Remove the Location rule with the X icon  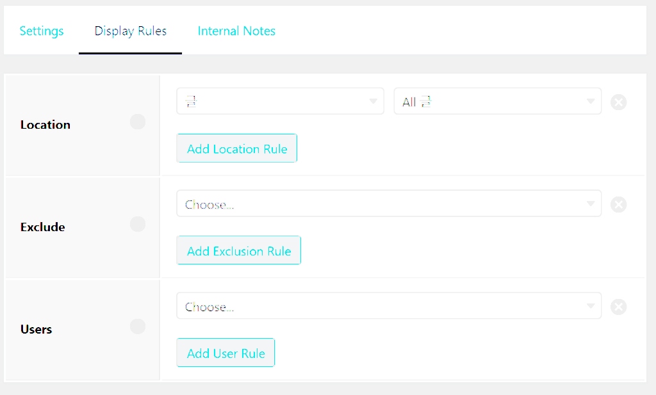[618, 102]
